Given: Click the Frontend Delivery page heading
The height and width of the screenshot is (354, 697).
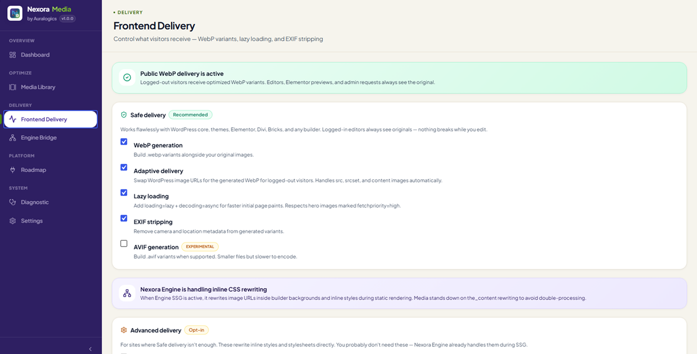Looking at the screenshot, I should [x=154, y=26].
